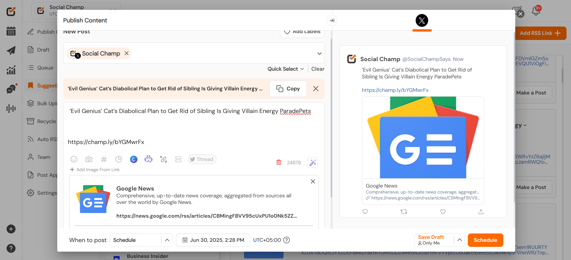
Task: Collapse the preview panel arrow
Action: tap(332, 20)
